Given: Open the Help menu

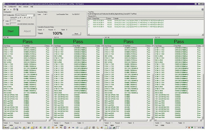Looking at the screenshot, I should pyautogui.click(x=32, y=6).
